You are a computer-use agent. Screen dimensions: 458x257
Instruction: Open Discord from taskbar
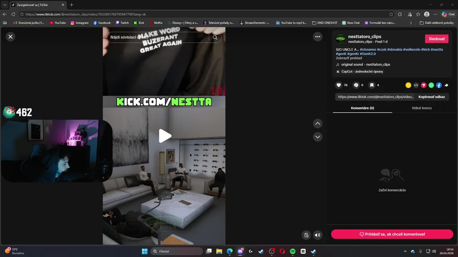point(240,251)
